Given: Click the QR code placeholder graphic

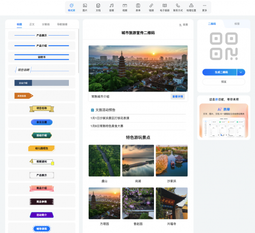Looking at the screenshot, I should (x=224, y=46).
